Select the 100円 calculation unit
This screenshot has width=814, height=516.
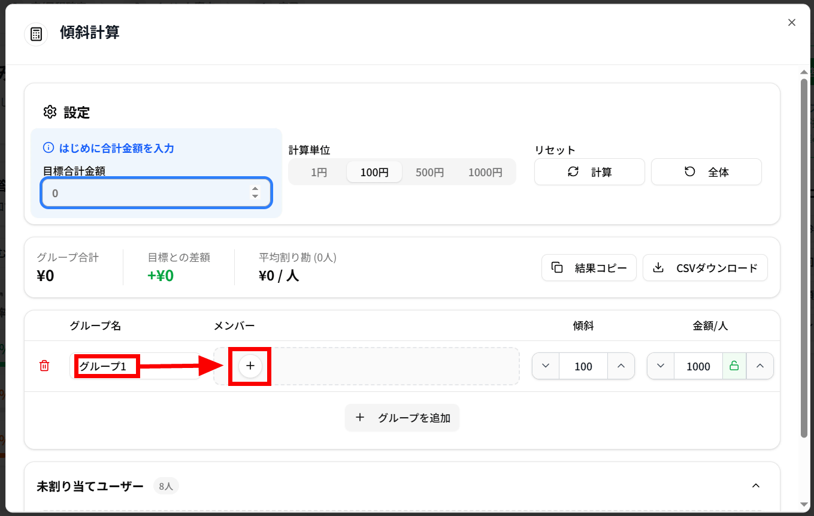374,173
